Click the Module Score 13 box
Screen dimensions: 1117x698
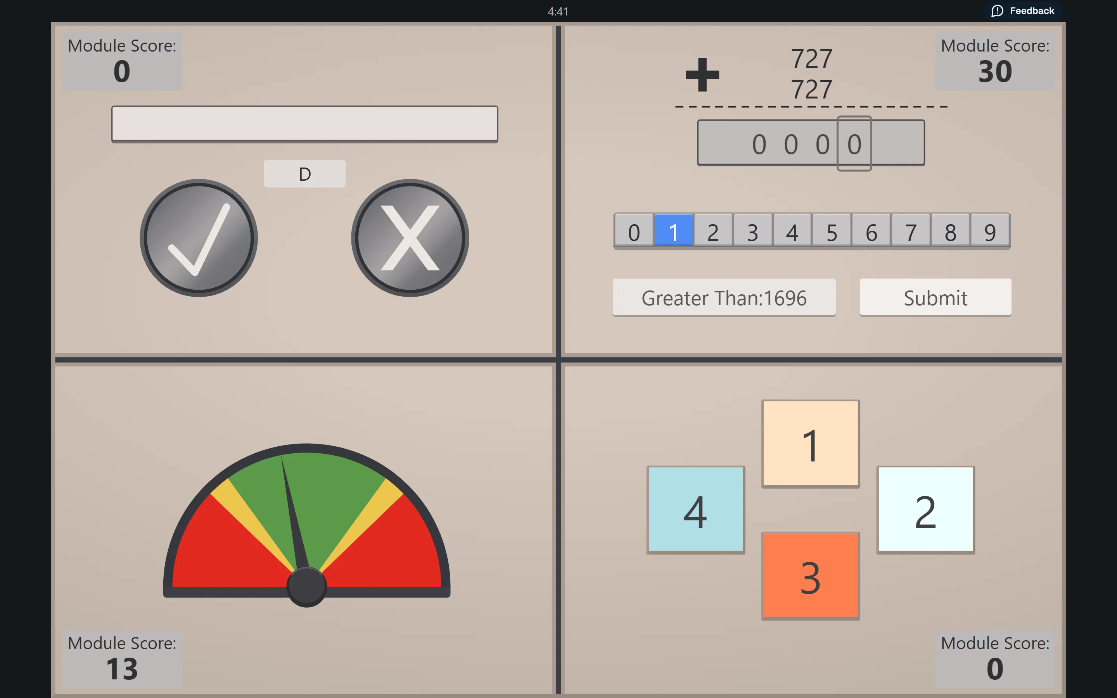pos(122,659)
